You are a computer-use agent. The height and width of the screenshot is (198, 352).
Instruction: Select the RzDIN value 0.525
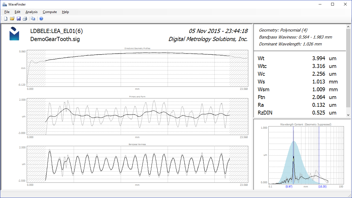319,113
